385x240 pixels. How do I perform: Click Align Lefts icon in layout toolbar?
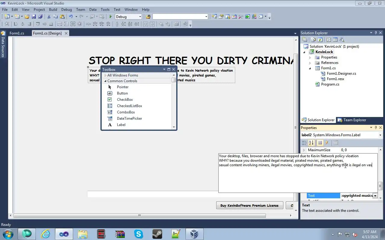click(16, 24)
